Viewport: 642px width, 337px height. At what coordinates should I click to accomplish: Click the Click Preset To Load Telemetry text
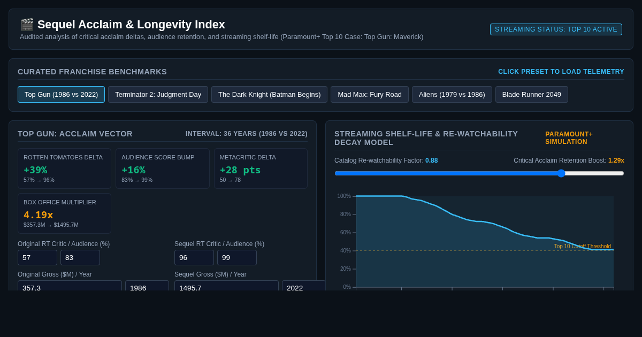point(561,72)
